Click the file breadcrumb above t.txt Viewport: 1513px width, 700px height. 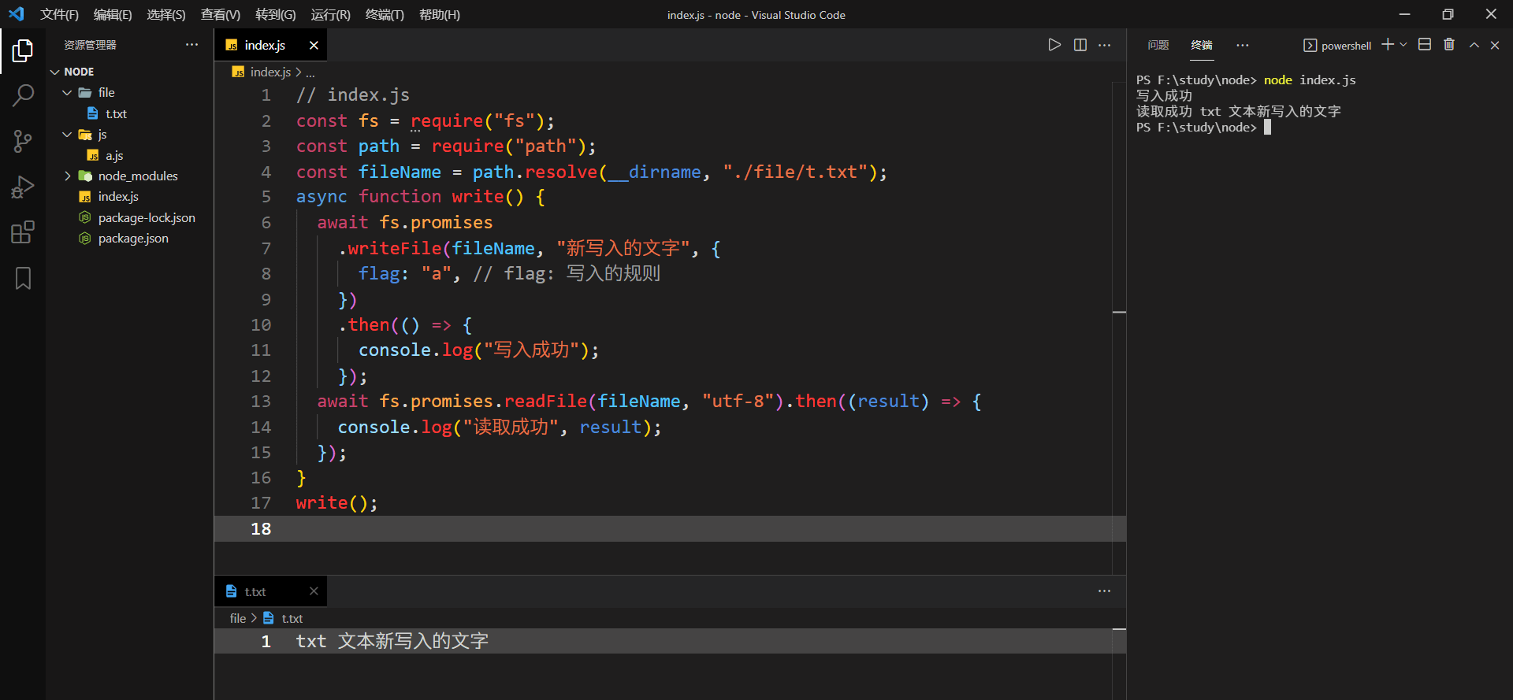(237, 618)
